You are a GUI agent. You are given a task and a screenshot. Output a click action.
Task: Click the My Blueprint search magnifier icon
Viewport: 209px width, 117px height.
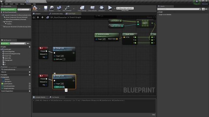click(25, 43)
